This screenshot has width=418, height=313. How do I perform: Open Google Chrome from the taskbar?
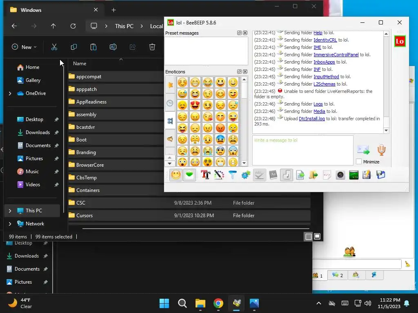pyautogui.click(x=218, y=303)
